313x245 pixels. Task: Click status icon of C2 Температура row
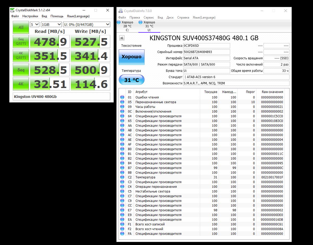122,177
